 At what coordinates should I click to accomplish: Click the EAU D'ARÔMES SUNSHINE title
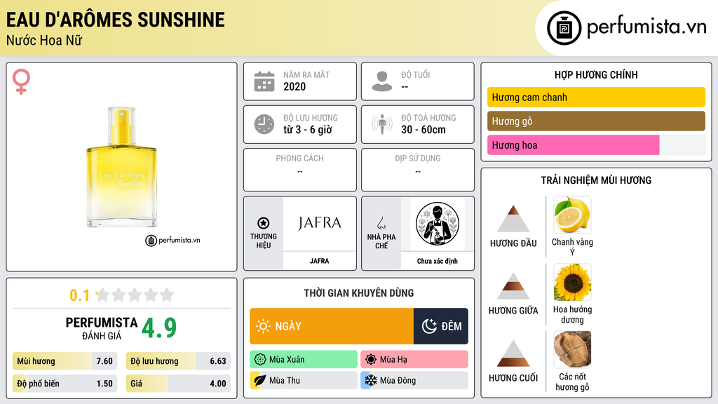click(x=116, y=20)
